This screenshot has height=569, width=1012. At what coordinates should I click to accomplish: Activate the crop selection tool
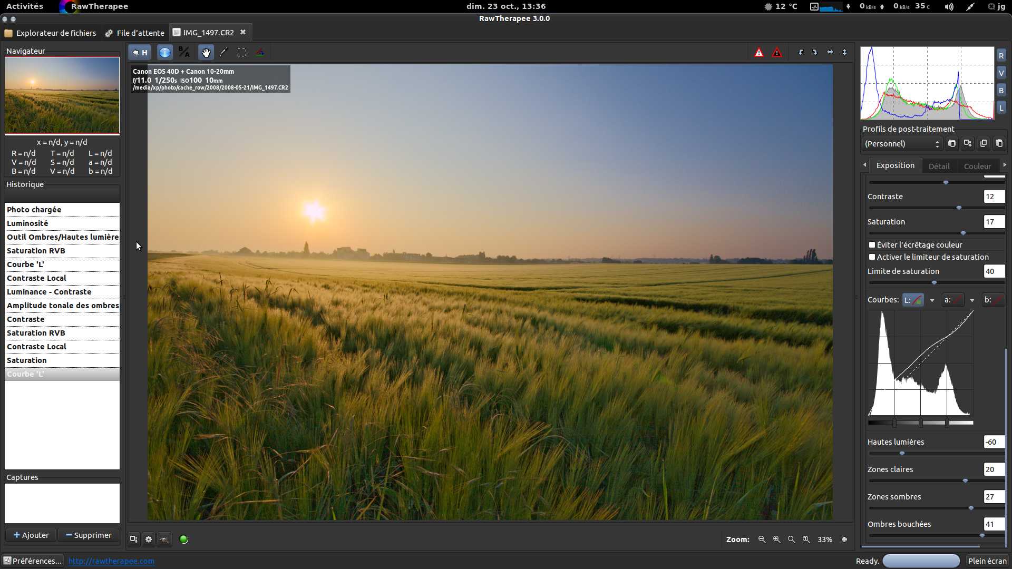[x=241, y=52]
